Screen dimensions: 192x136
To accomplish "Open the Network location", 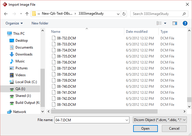I will (x=20, y=112).
